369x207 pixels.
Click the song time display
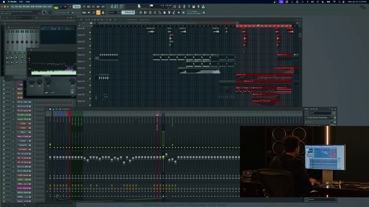pyautogui.click(x=116, y=6)
